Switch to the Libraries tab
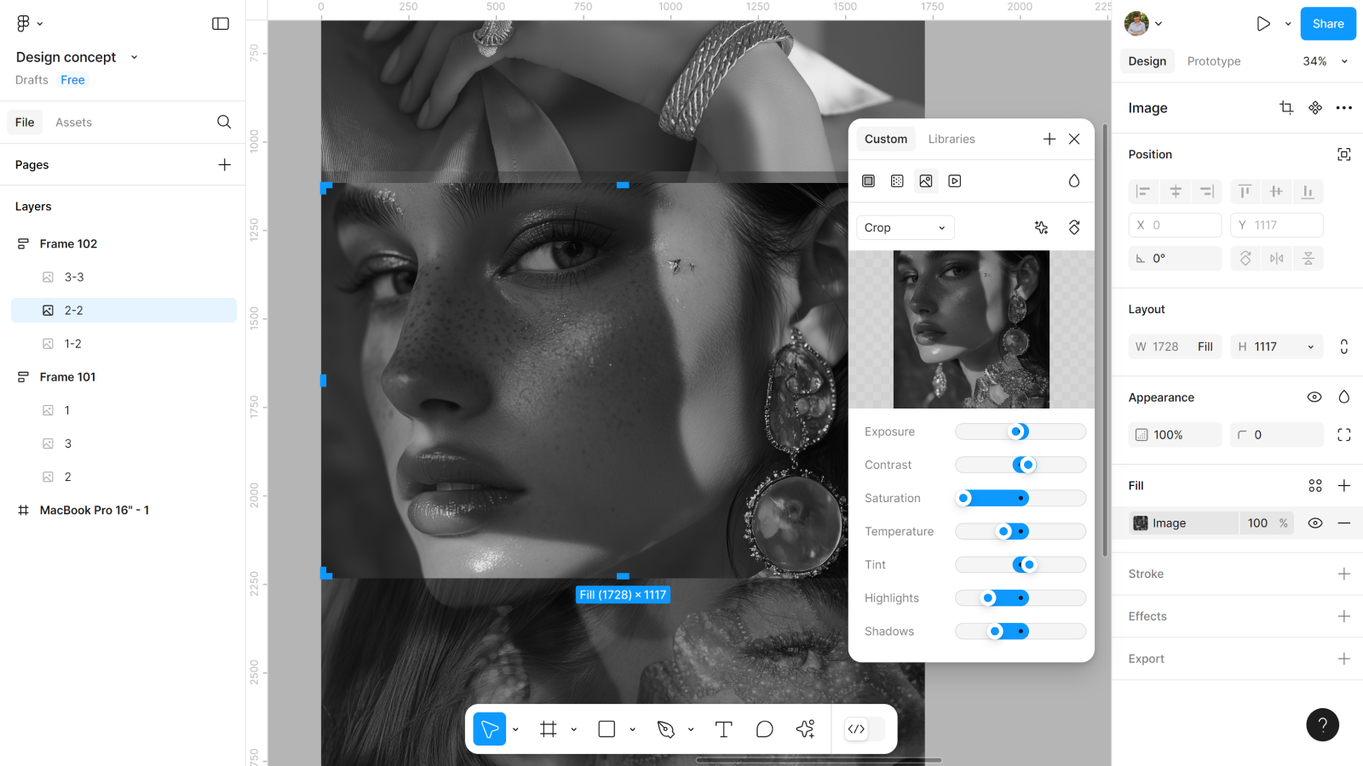 pyautogui.click(x=951, y=140)
